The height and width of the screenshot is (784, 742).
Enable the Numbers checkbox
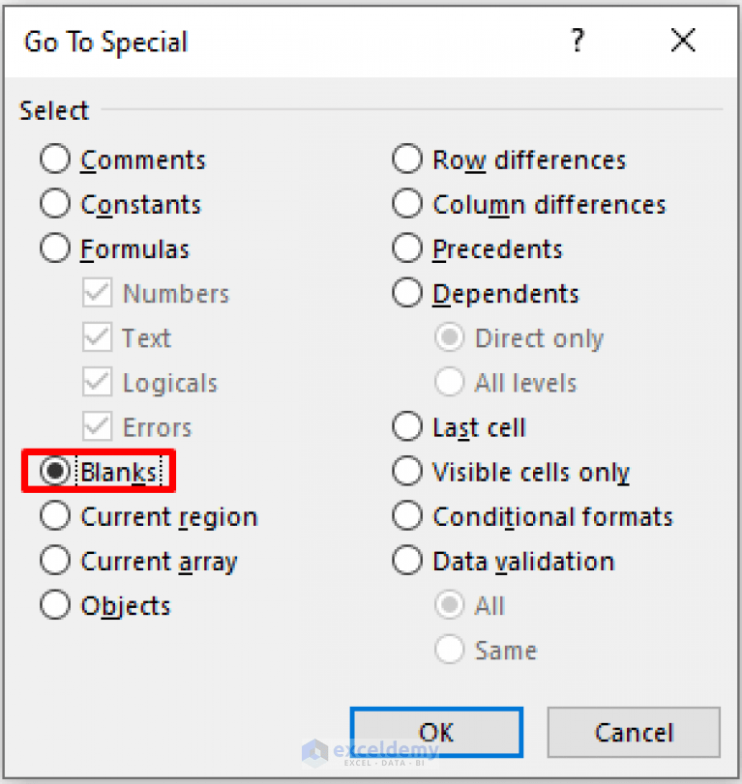pos(97,293)
